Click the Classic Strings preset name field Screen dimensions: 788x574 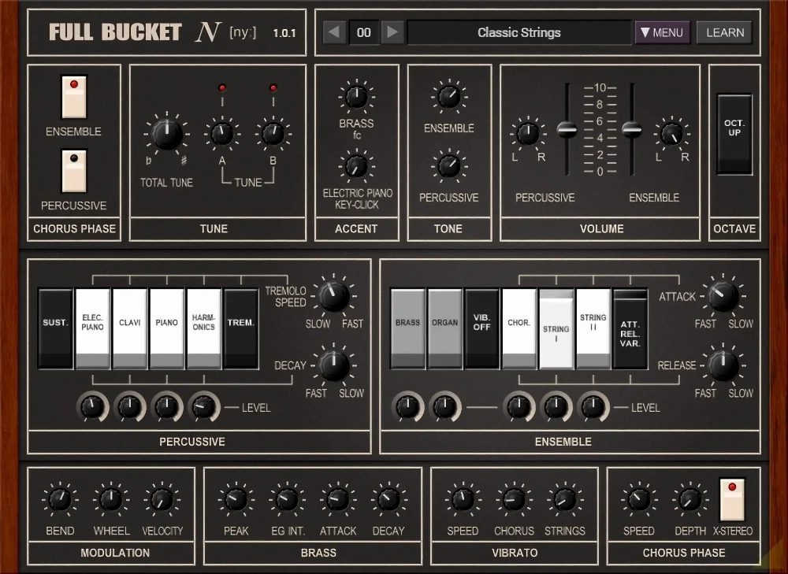coord(519,32)
